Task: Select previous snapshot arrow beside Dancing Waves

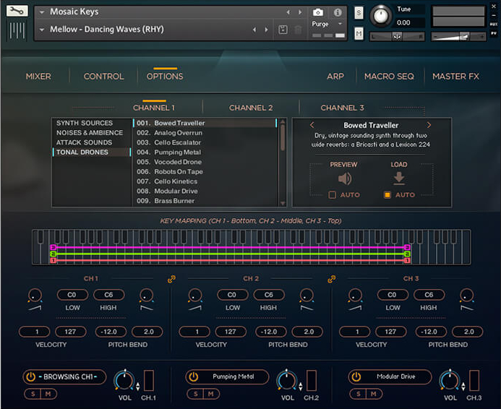Action: pos(254,30)
